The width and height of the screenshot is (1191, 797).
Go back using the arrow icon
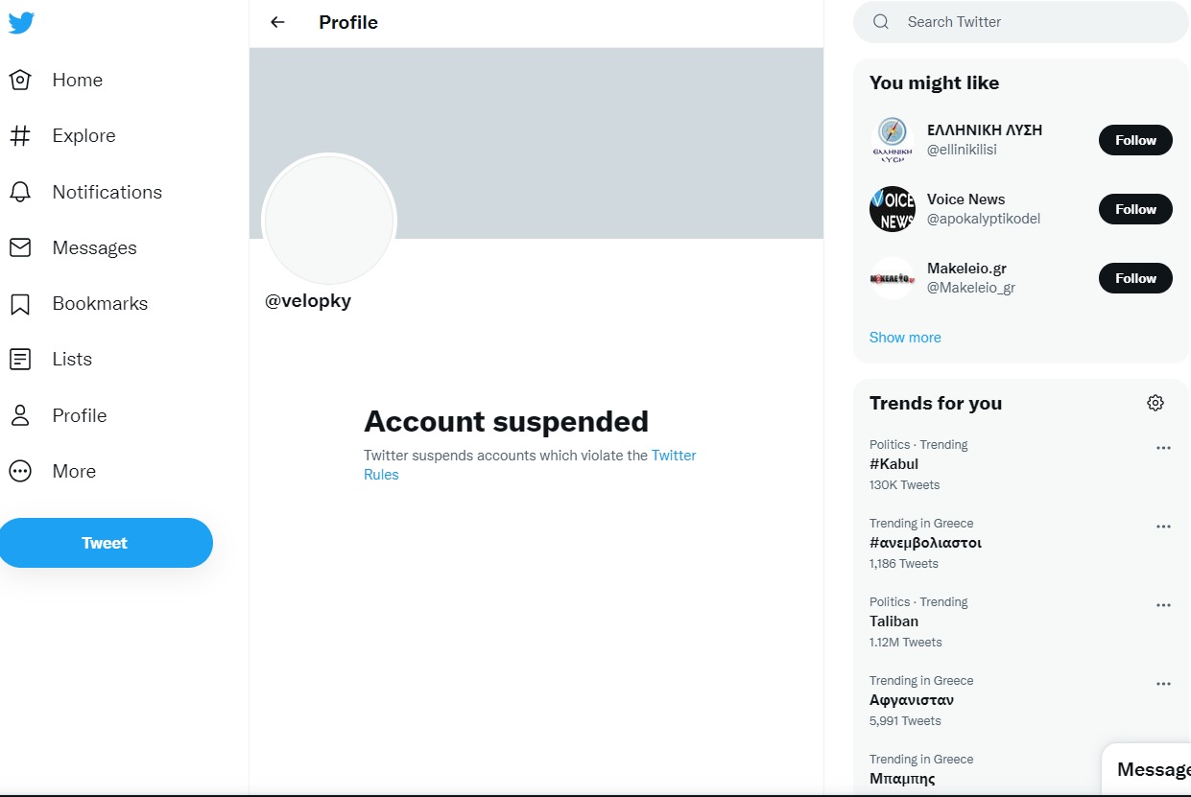[277, 22]
